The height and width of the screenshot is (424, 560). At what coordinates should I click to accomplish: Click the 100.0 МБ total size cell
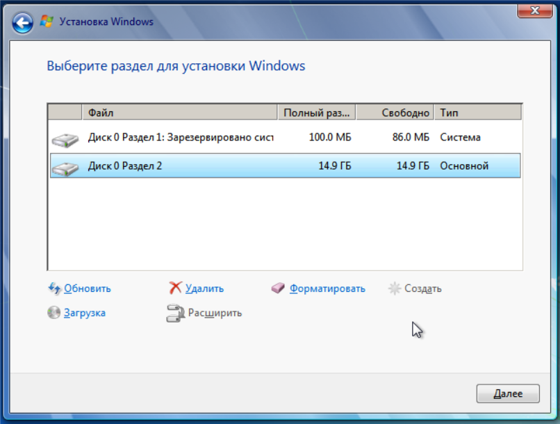(330, 138)
